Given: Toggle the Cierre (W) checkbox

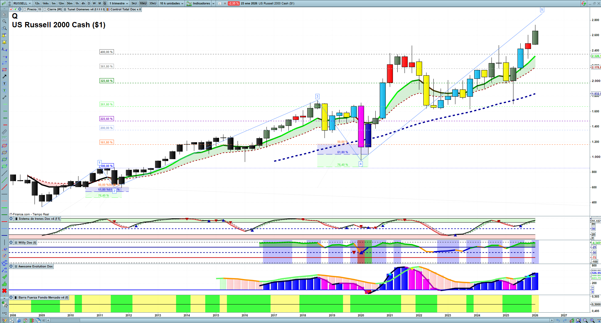Looking at the screenshot, I should click(x=45, y=9).
